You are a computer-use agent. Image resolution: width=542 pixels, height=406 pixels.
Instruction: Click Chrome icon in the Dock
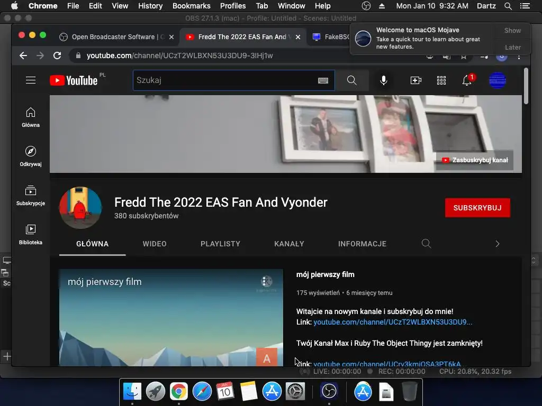click(x=179, y=391)
